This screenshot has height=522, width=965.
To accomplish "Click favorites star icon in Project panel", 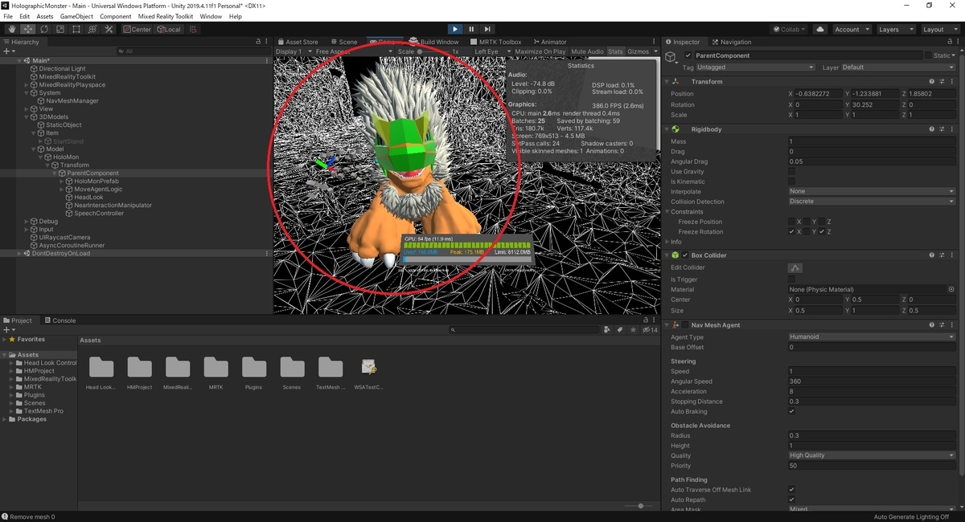I will coord(634,330).
